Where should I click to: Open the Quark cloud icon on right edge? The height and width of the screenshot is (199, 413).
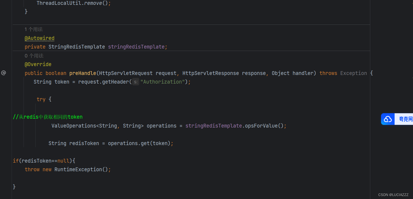388,119
